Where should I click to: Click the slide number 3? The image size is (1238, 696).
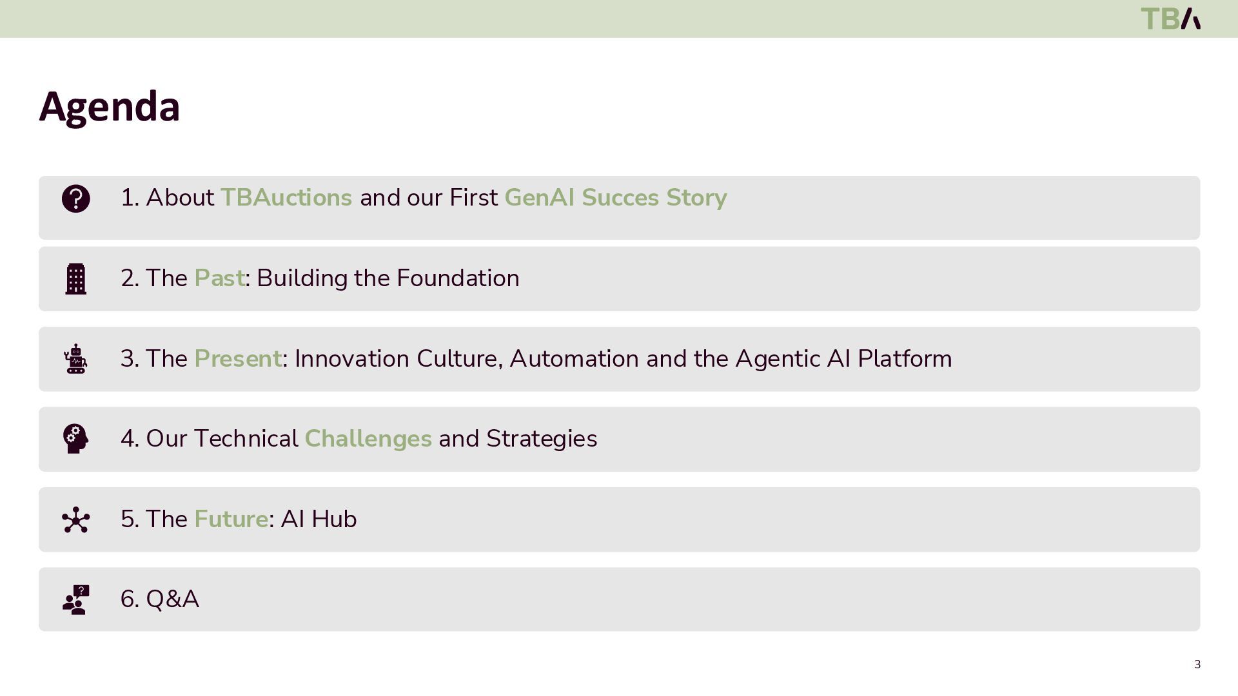pyautogui.click(x=1197, y=664)
